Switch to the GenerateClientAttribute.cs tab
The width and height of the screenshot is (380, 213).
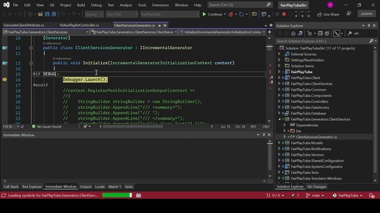click(x=24, y=25)
